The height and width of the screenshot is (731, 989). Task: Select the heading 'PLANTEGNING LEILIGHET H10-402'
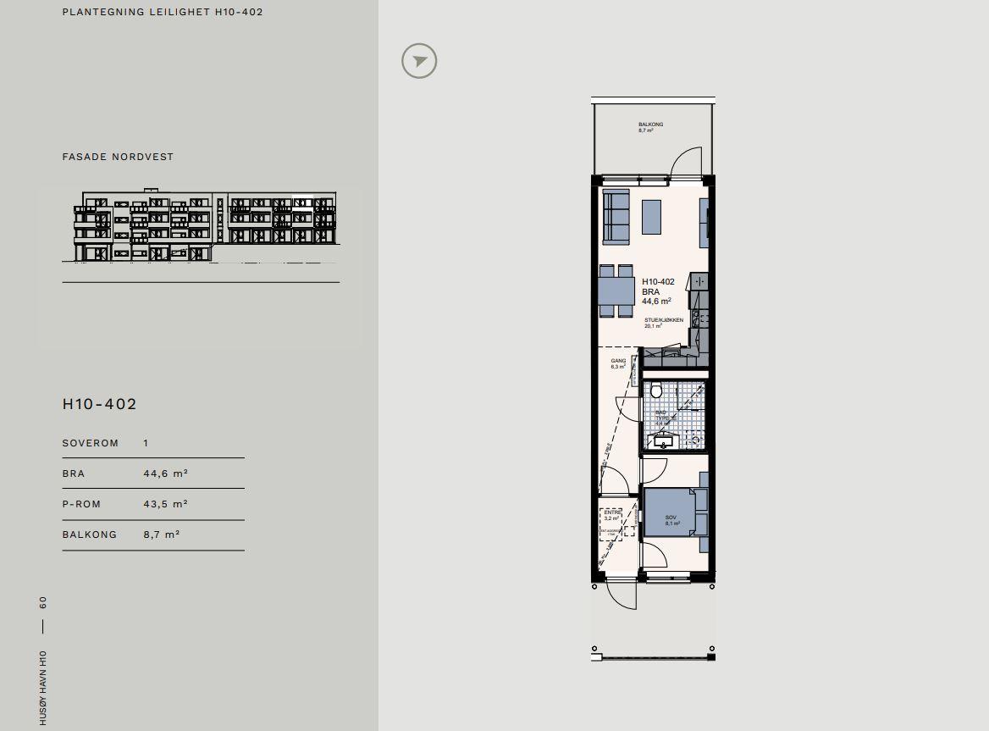click(x=163, y=12)
